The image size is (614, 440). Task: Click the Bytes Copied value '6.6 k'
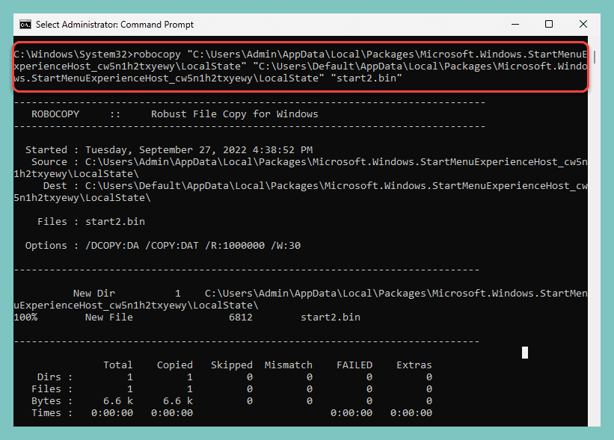coord(178,401)
